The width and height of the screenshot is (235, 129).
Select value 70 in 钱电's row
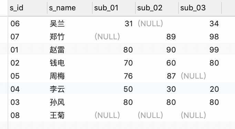click(x=128, y=63)
